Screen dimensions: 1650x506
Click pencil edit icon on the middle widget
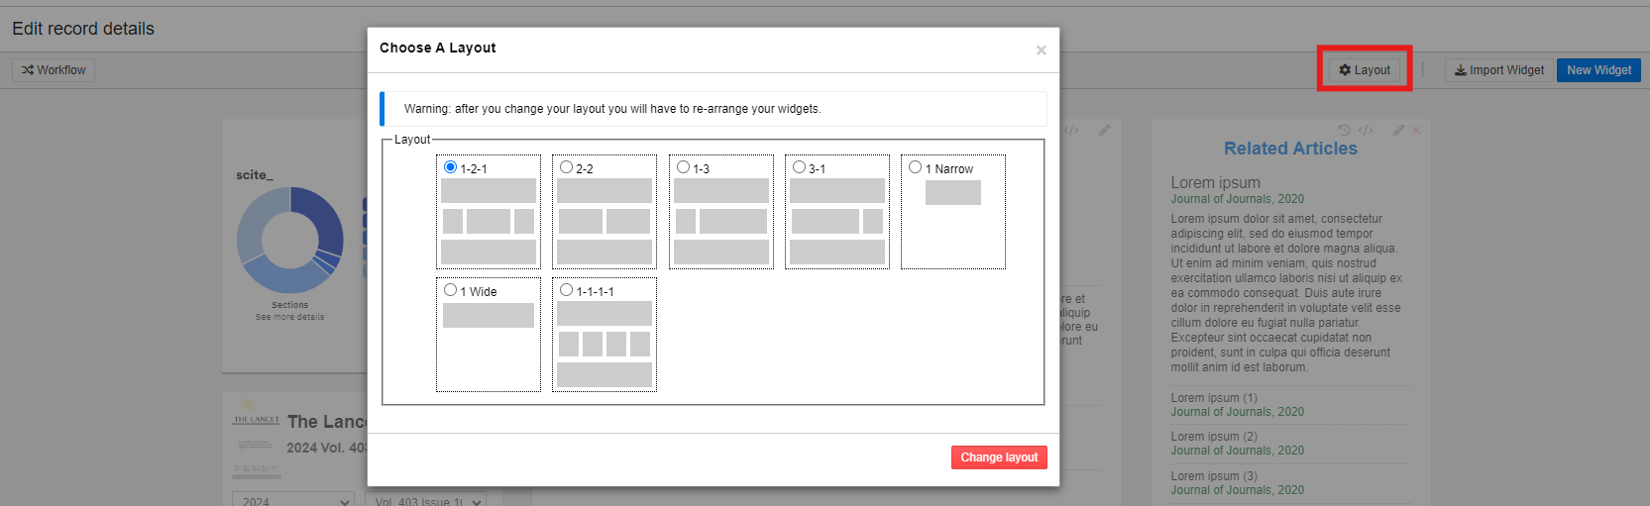1104,130
